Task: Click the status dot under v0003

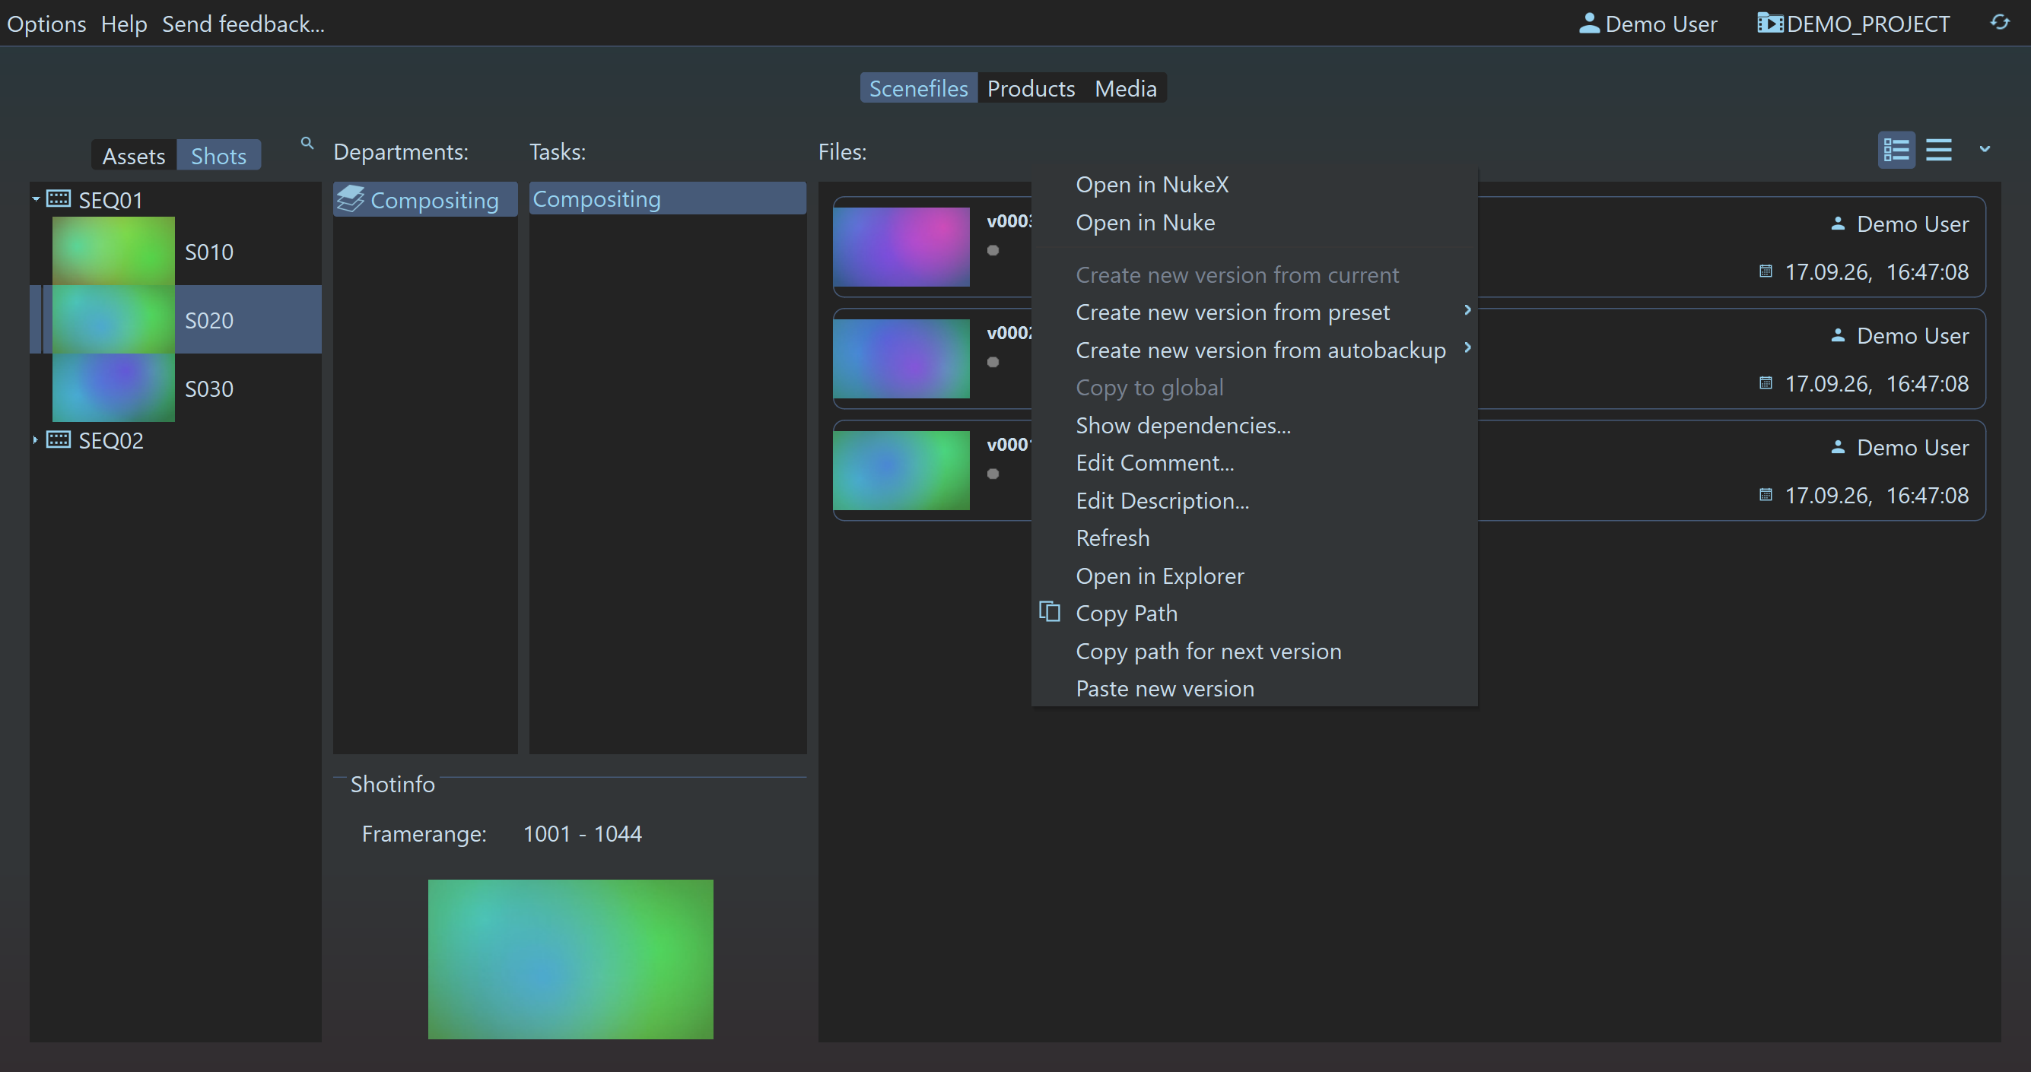Action: (993, 251)
